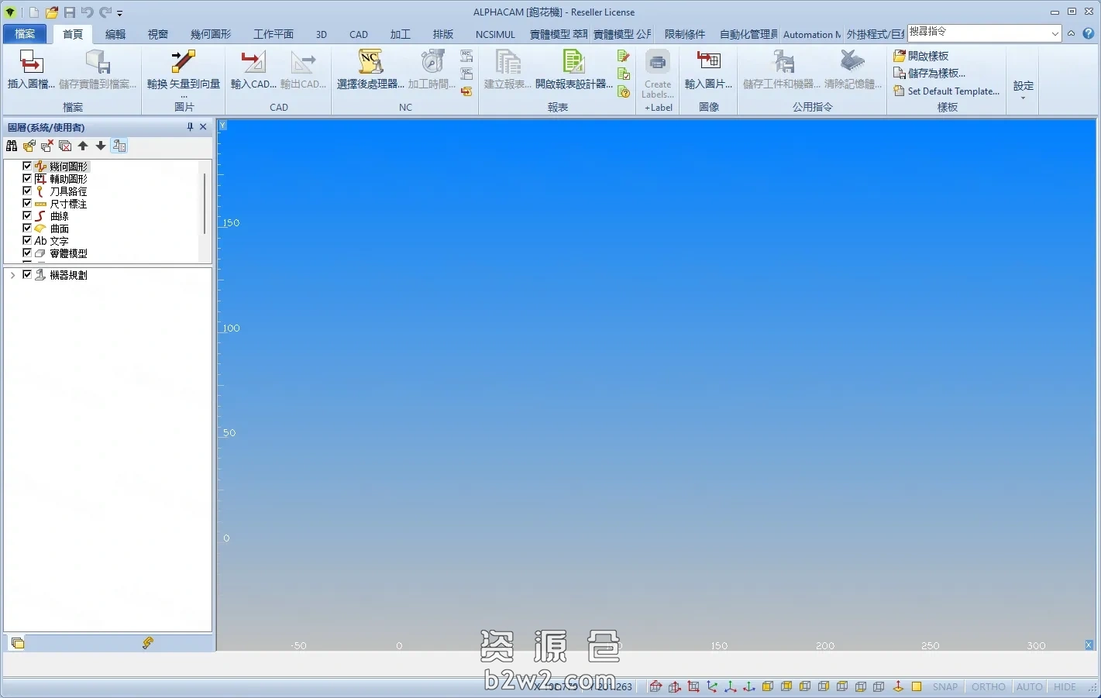The image size is (1101, 698).
Task: Click the binoculars find icon in layers panel
Action: [x=12, y=146]
